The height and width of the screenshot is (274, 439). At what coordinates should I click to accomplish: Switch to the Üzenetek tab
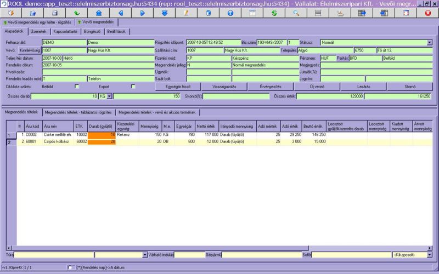point(38,32)
